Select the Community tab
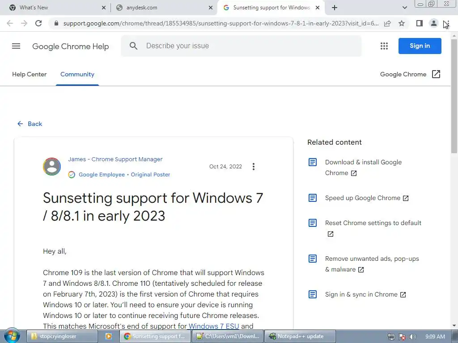The image size is (458, 343). (77, 75)
